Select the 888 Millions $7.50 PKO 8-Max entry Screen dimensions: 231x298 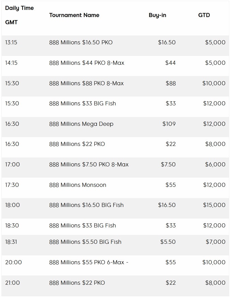(x=89, y=164)
